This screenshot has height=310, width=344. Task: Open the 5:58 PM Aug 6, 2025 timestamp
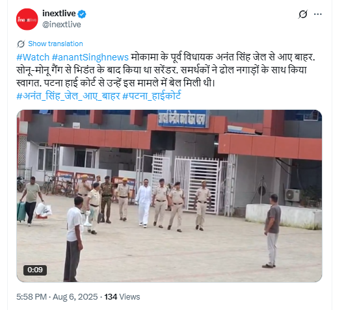[x=57, y=297]
